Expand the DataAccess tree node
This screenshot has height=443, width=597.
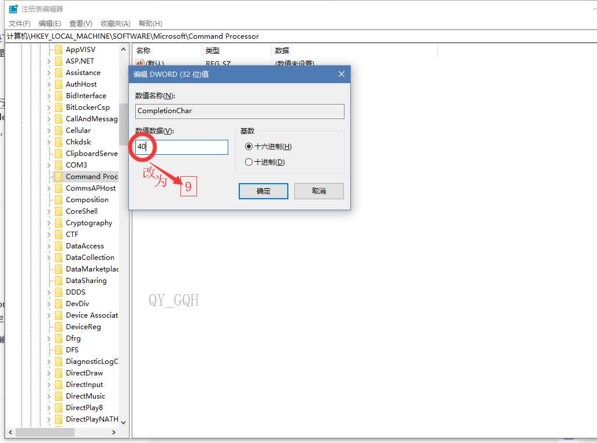click(x=49, y=246)
